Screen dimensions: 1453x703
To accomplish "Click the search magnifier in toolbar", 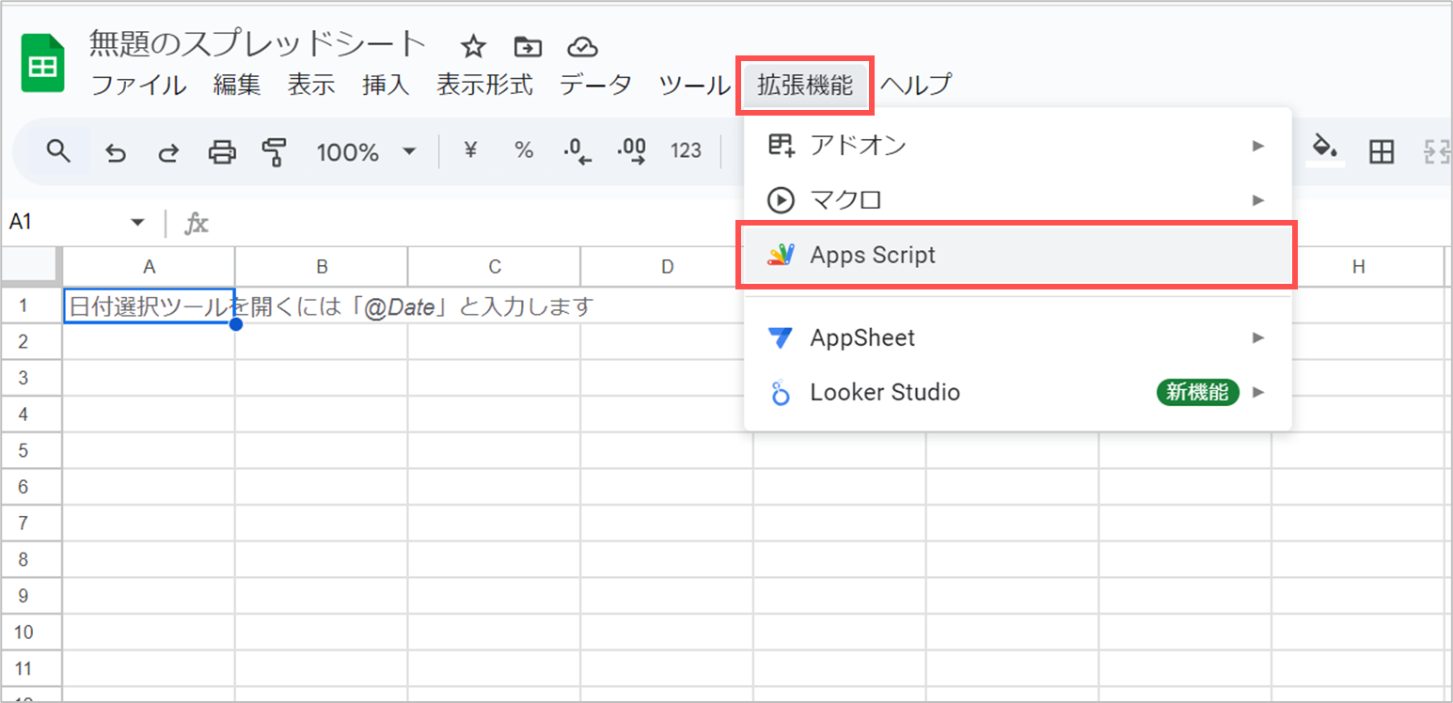I will click(x=59, y=150).
